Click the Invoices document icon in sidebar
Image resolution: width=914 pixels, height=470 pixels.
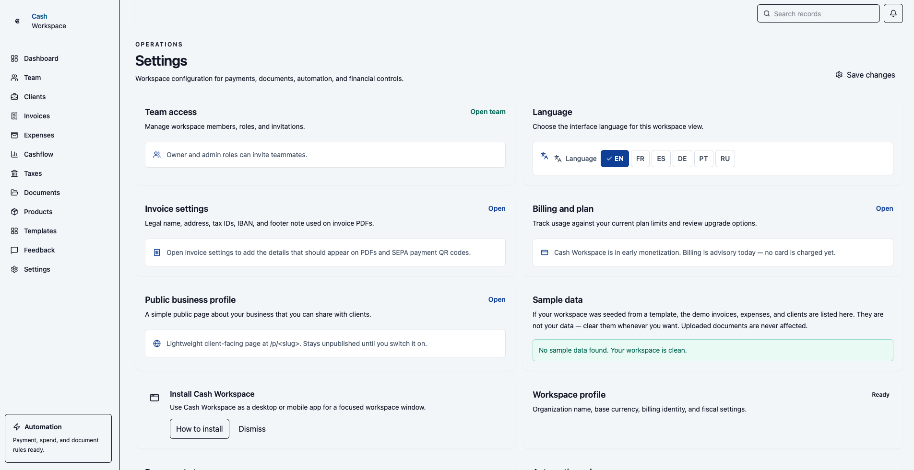coord(14,116)
